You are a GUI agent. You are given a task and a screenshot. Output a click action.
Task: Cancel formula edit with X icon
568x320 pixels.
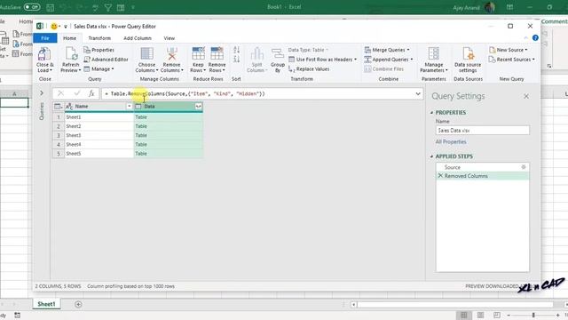(60, 93)
